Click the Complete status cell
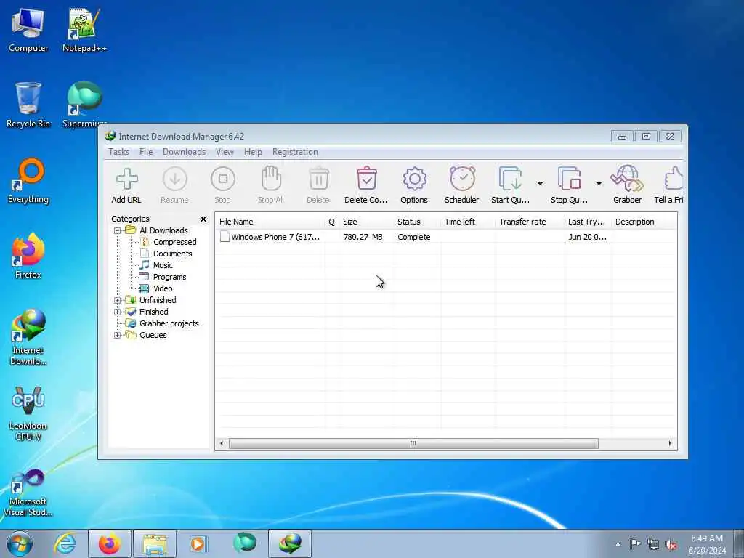Image resolution: width=744 pixels, height=558 pixels. pos(413,237)
